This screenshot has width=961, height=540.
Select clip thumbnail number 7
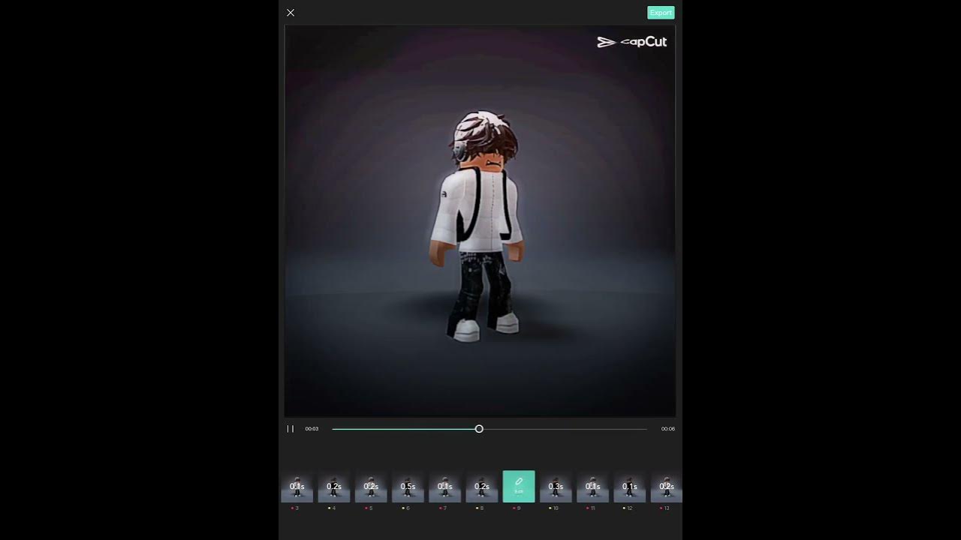click(x=444, y=487)
